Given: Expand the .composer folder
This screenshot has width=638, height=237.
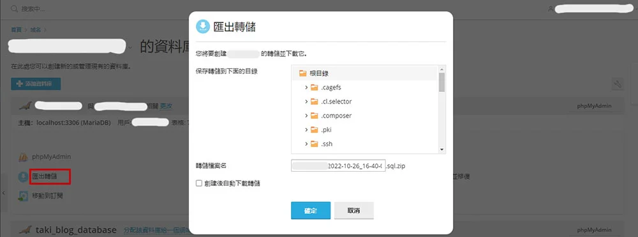Looking at the screenshot, I should click(306, 116).
